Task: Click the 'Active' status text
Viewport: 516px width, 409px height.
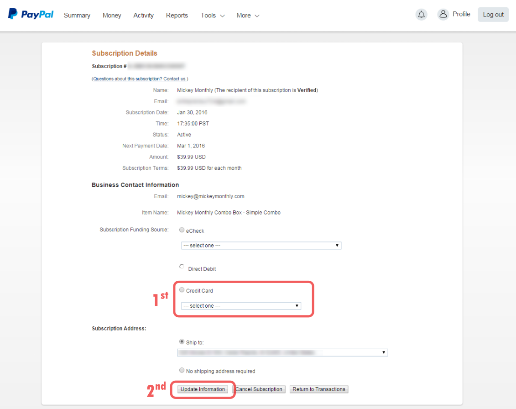Action: (x=184, y=135)
